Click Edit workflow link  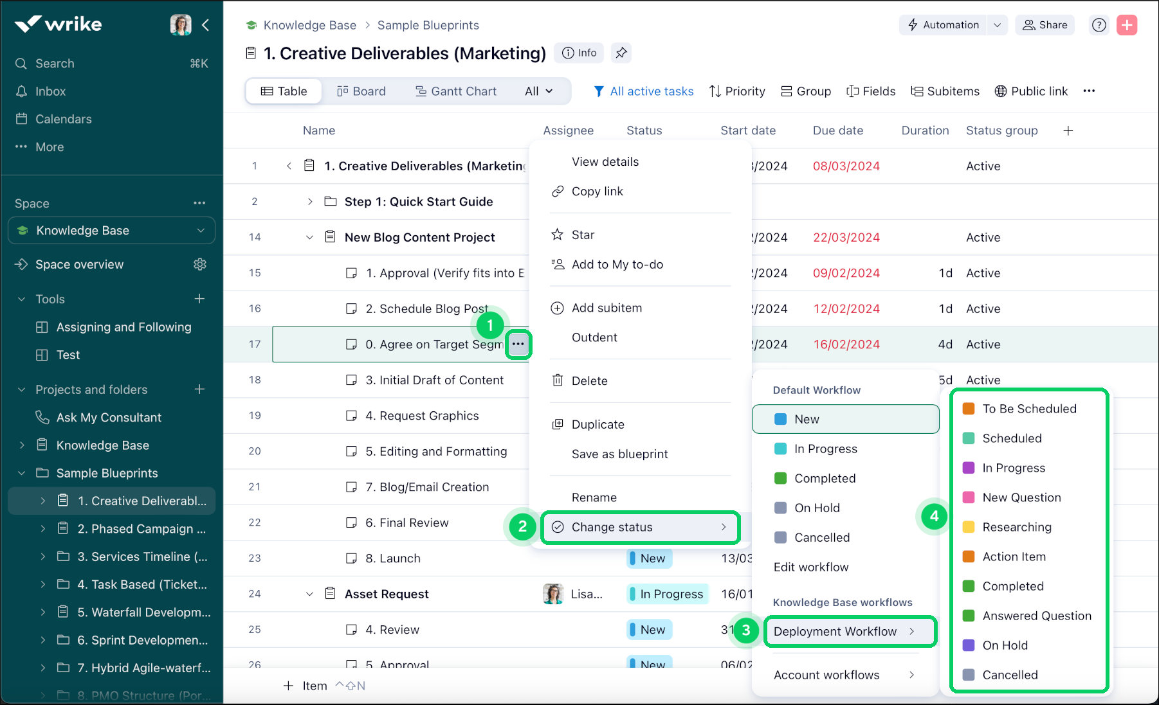pyautogui.click(x=810, y=567)
